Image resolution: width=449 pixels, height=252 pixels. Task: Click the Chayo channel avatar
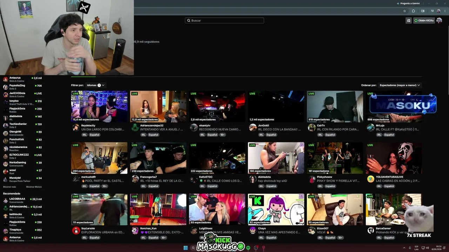(253, 230)
